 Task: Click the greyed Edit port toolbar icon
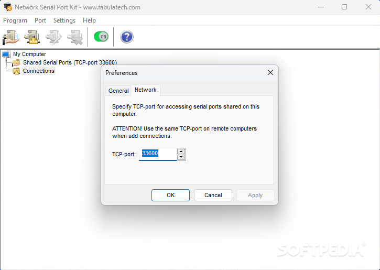53,37
